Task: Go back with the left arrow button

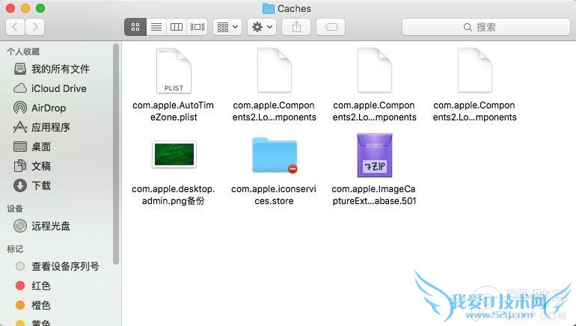Action: point(16,27)
